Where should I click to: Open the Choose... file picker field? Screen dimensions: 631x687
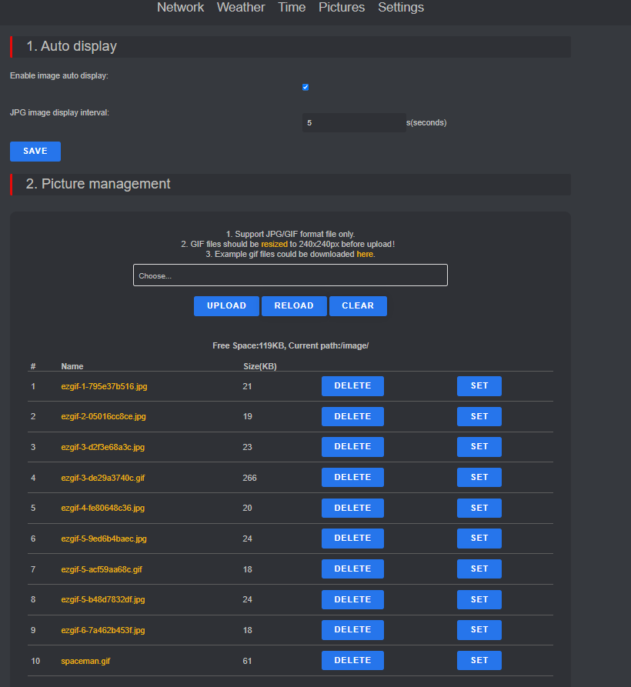pos(290,275)
